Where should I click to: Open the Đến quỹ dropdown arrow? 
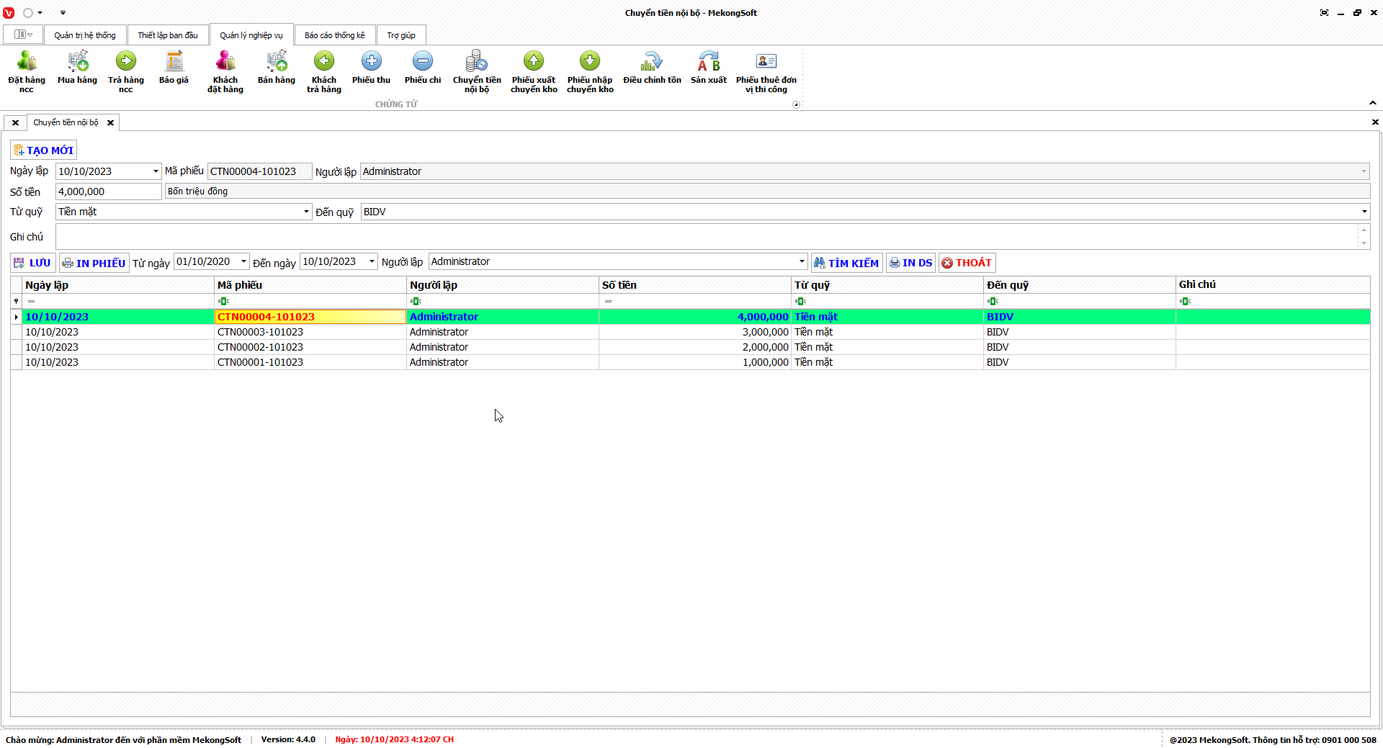pos(1364,212)
